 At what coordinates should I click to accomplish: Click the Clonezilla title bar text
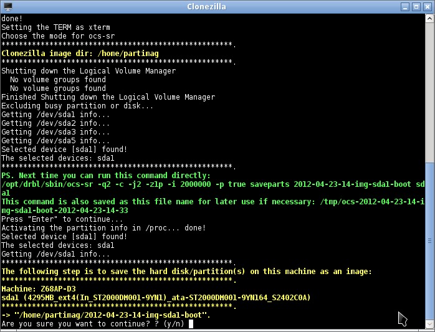206,6
